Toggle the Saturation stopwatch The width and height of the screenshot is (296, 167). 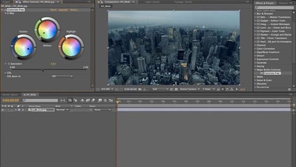(x=9, y=64)
